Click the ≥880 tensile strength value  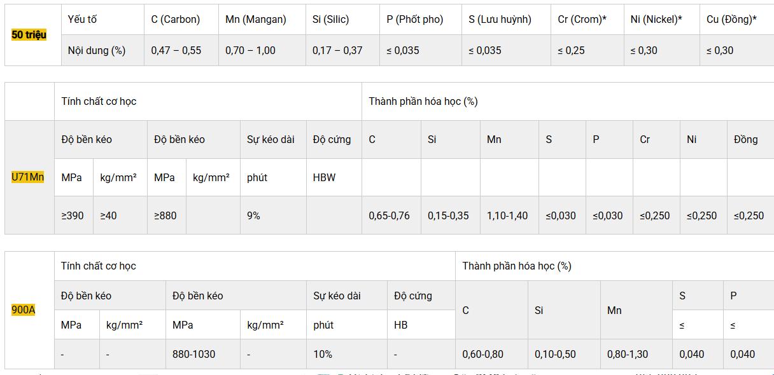pyautogui.click(x=165, y=215)
